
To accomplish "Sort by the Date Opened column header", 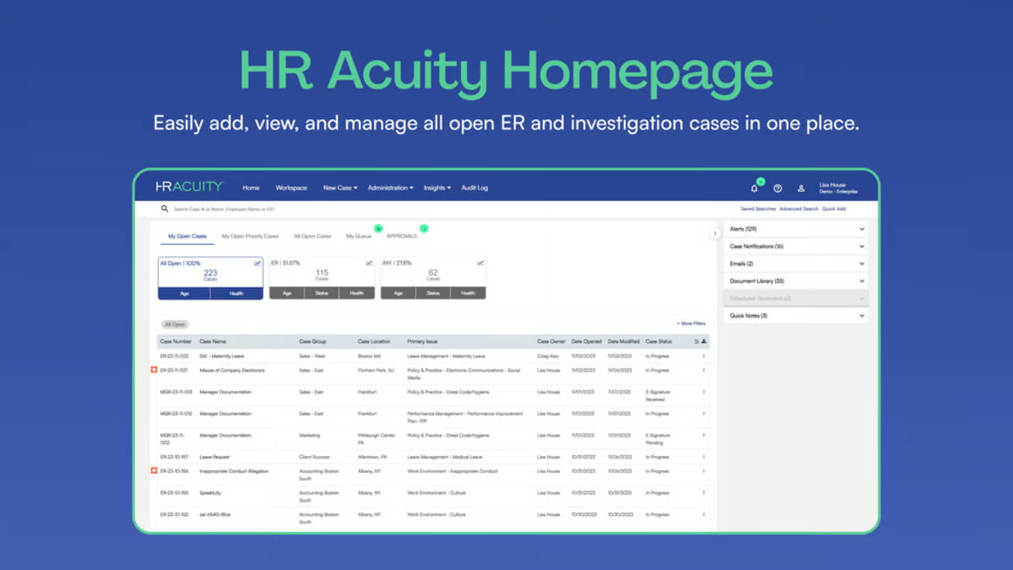I will pyautogui.click(x=586, y=341).
